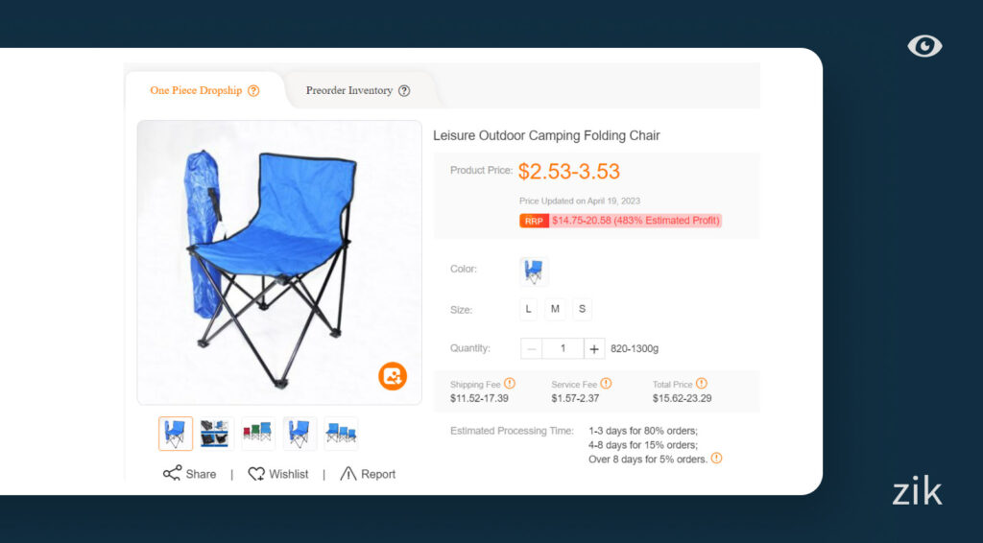Image resolution: width=983 pixels, height=543 pixels.
Task: Click the help icon beside One Piece Dropship
Action: point(253,91)
